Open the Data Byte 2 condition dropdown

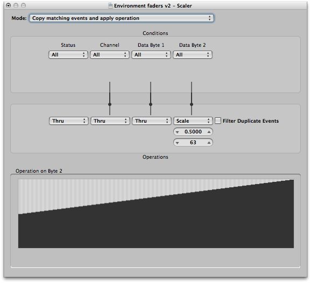(x=193, y=54)
